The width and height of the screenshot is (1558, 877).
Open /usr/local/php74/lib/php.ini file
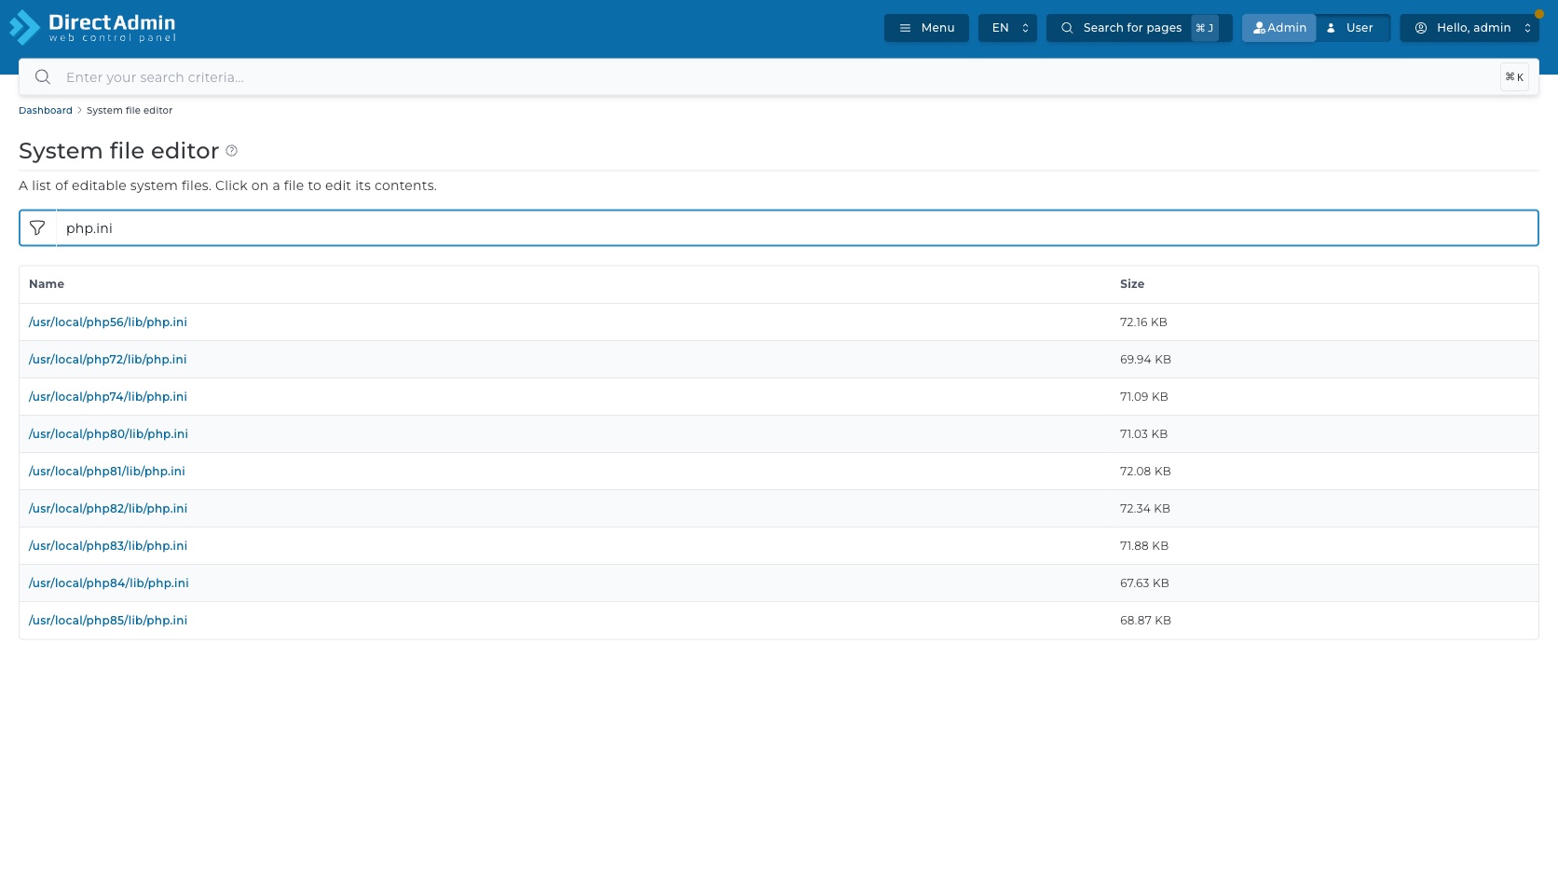point(108,397)
